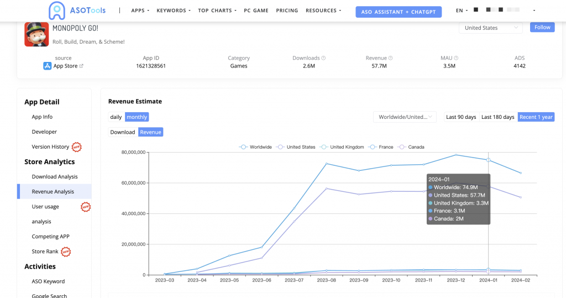Click NEW badge beside User usage
566x298 pixels.
86,207
